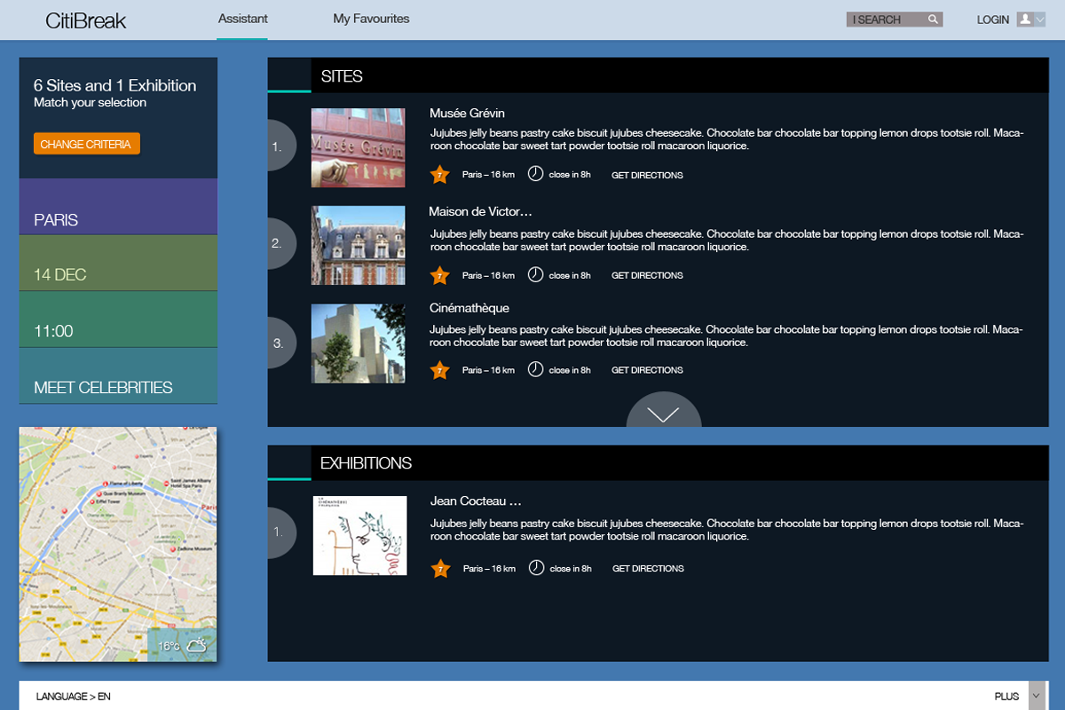Open the Maison de Victor building photo
The image size is (1065, 710).
(x=359, y=245)
